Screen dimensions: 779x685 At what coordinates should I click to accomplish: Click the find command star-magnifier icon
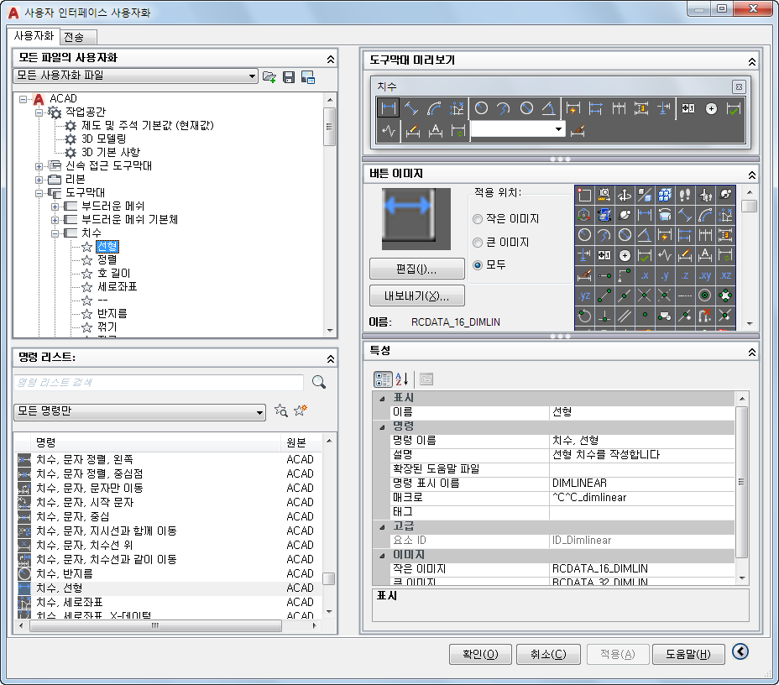[280, 410]
